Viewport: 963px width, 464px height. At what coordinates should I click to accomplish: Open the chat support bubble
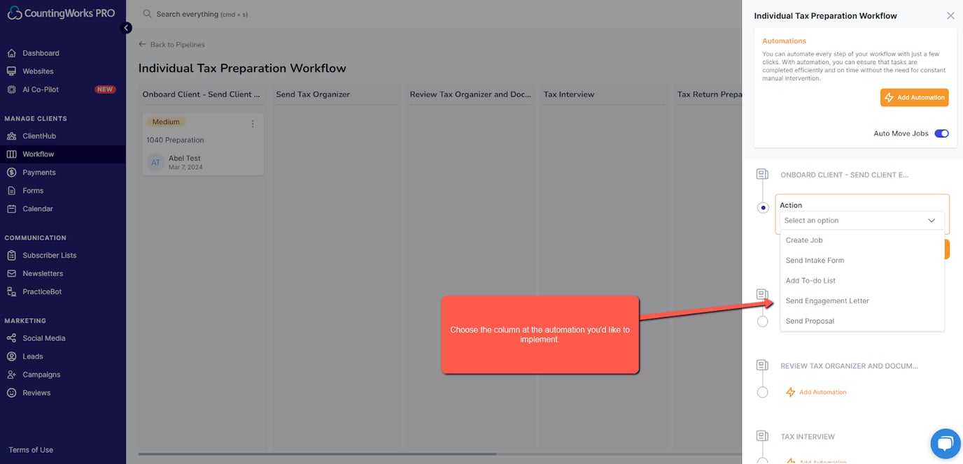coord(945,443)
